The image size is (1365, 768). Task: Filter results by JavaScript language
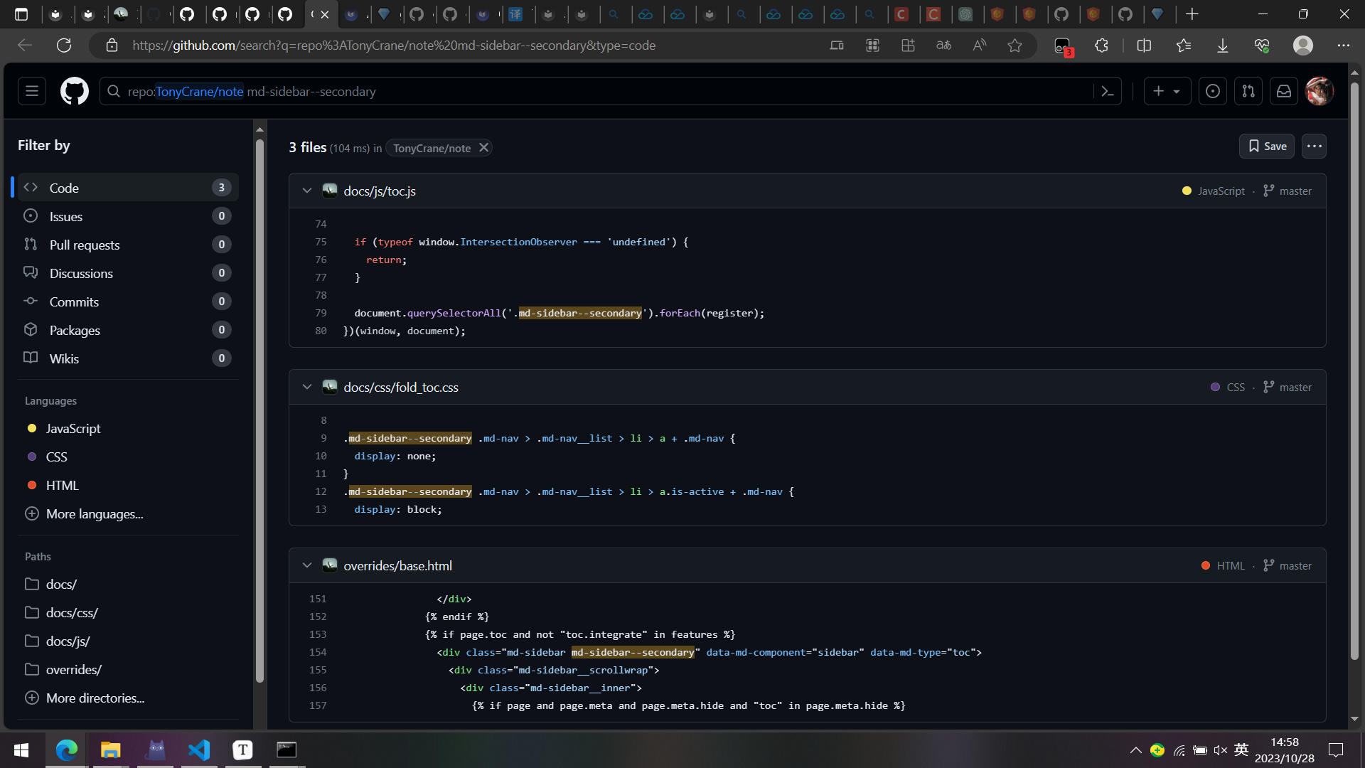tap(73, 429)
